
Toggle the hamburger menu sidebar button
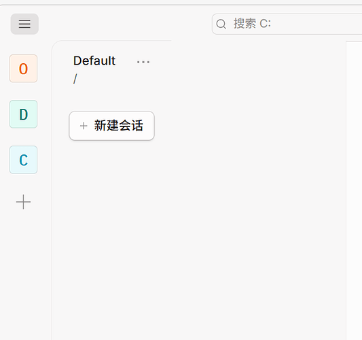point(24,24)
